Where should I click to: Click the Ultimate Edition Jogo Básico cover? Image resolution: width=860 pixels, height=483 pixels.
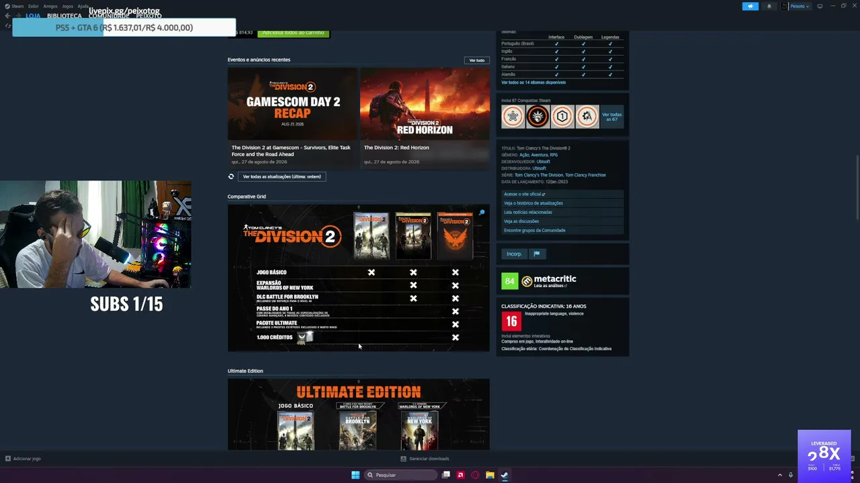coord(296,430)
